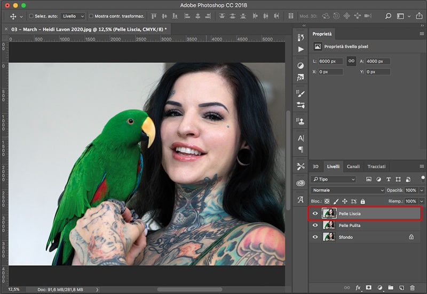
Task: Toggle visibility of the Sfondo layer
Action: tap(315, 237)
